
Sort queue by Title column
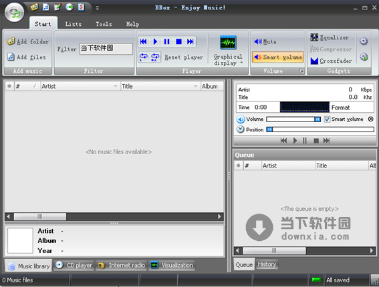tap(342, 166)
